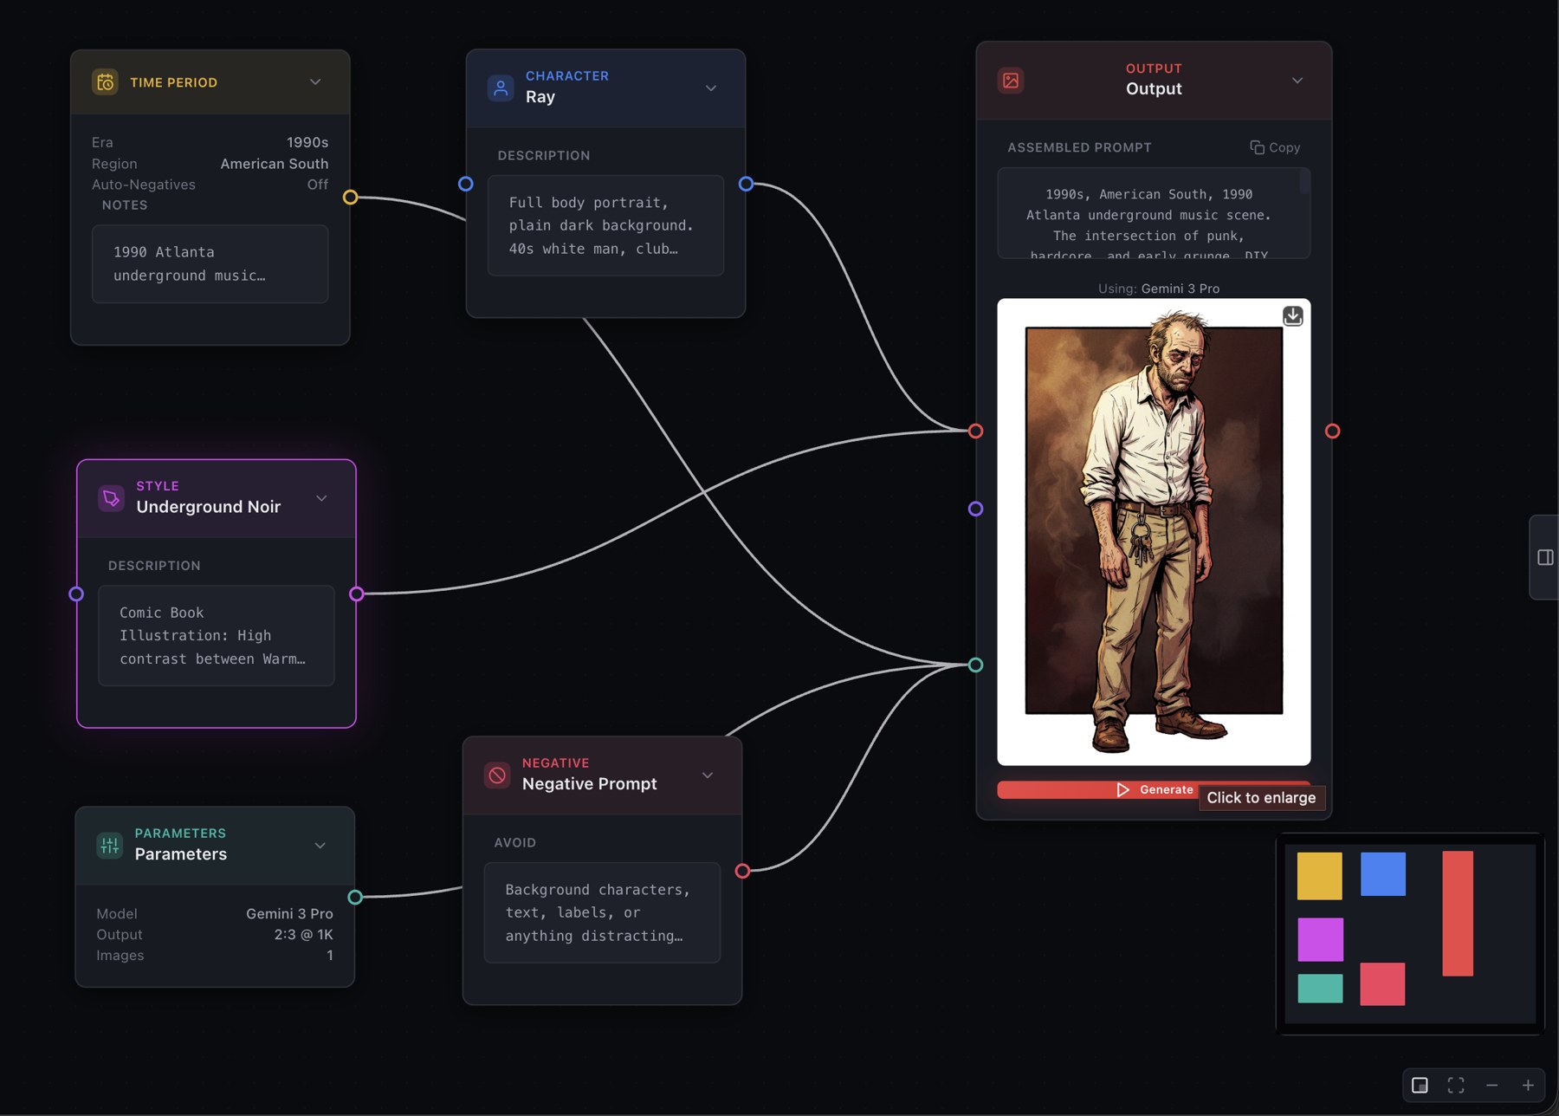
Task: Collapse the Parameters node
Action: tap(320, 845)
